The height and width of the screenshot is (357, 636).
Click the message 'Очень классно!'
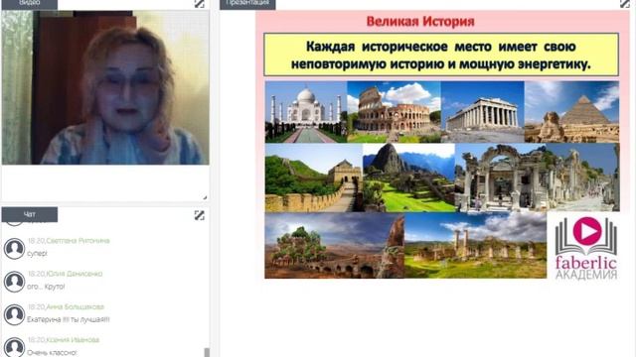pos(52,353)
